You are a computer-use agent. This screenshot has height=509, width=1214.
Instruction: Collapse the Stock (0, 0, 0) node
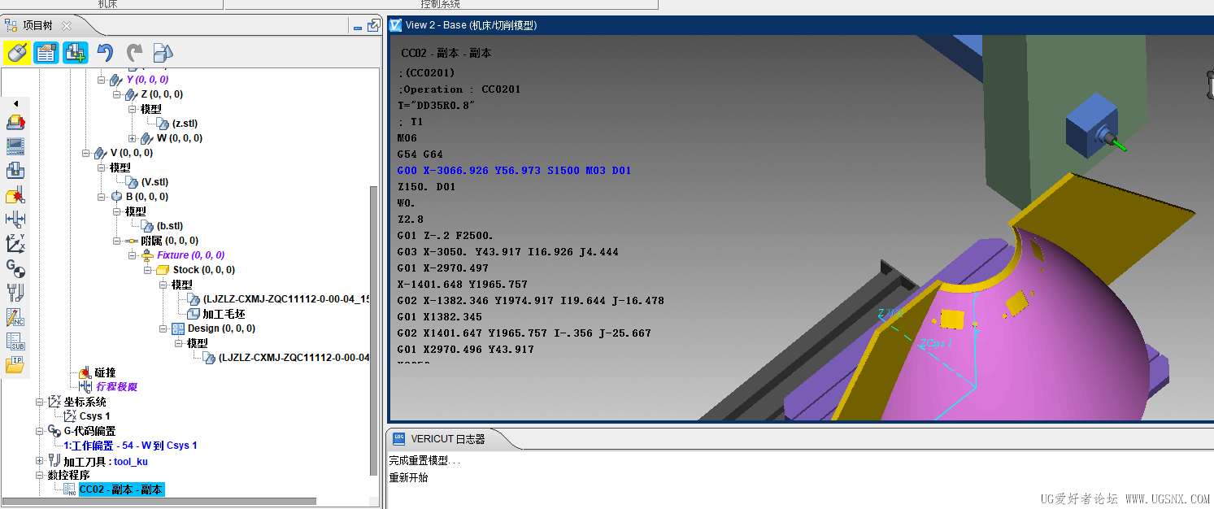click(x=148, y=270)
